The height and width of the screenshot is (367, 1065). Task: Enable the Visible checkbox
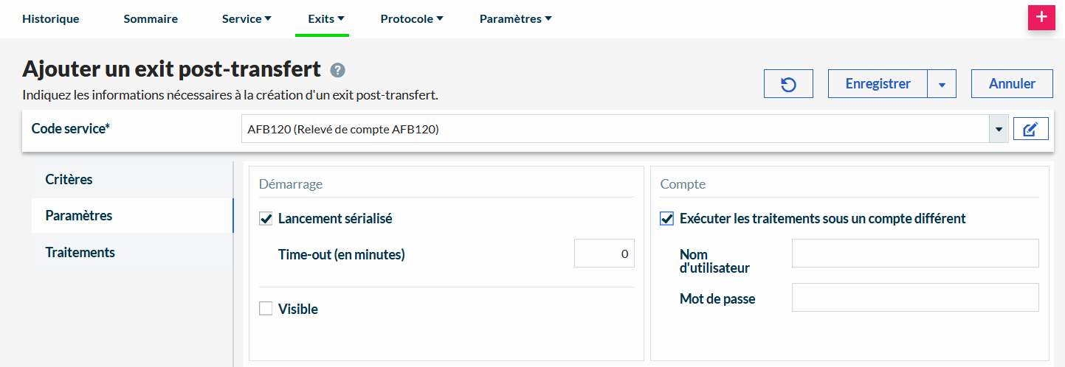pos(266,309)
